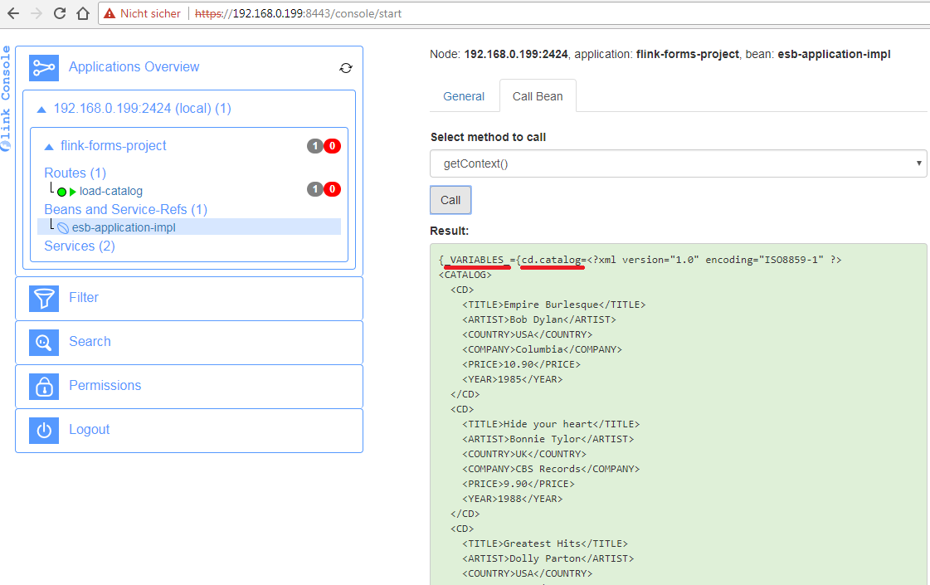This screenshot has width=930, height=585.
Task: Switch to the General tab
Action: [464, 96]
